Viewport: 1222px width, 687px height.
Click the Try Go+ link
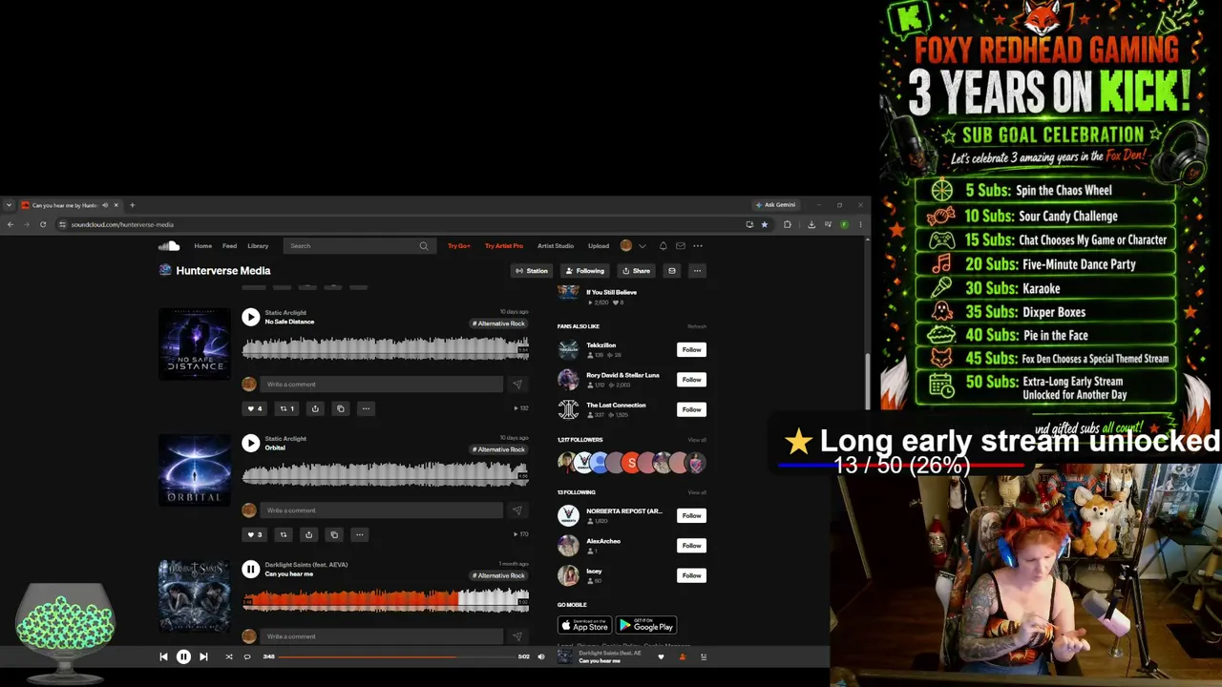pos(459,246)
